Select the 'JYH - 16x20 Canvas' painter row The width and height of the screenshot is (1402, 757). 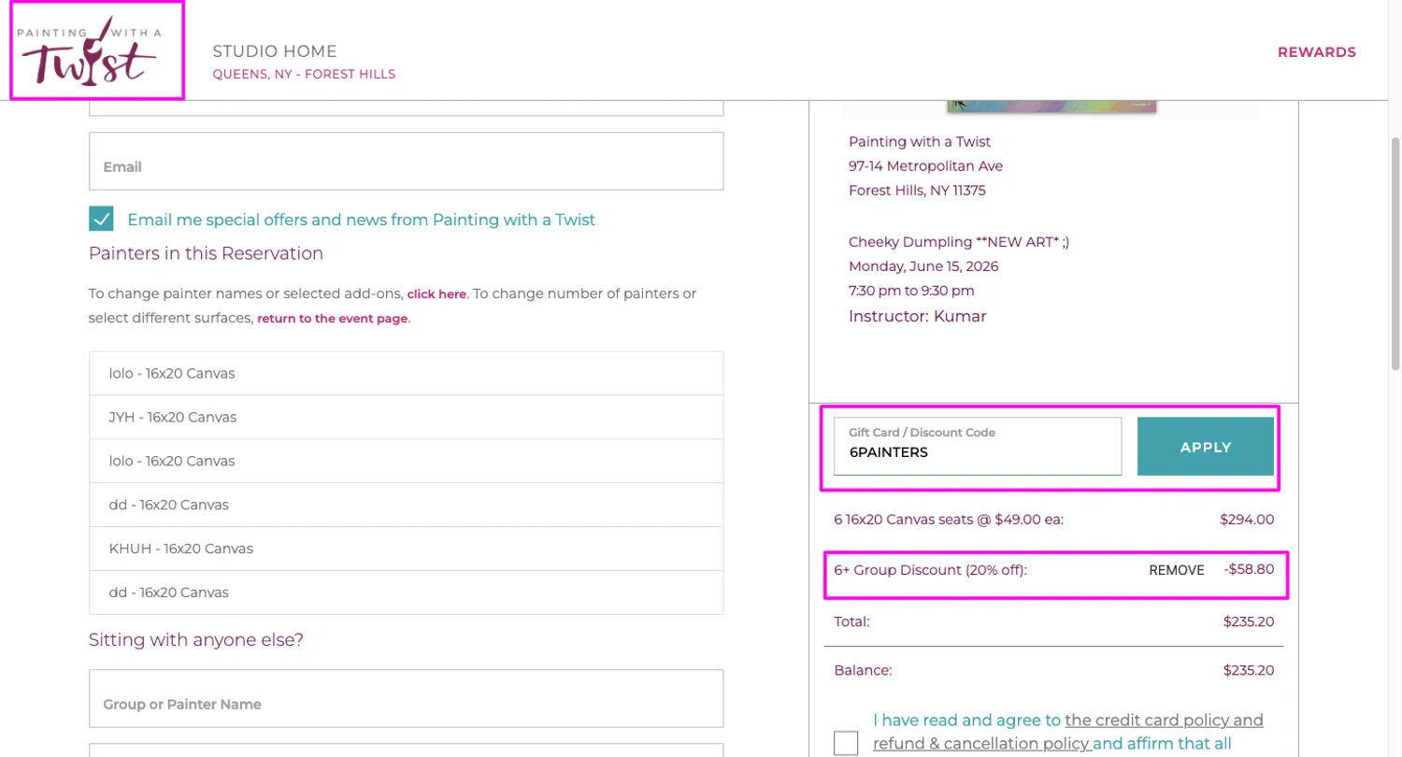point(407,417)
